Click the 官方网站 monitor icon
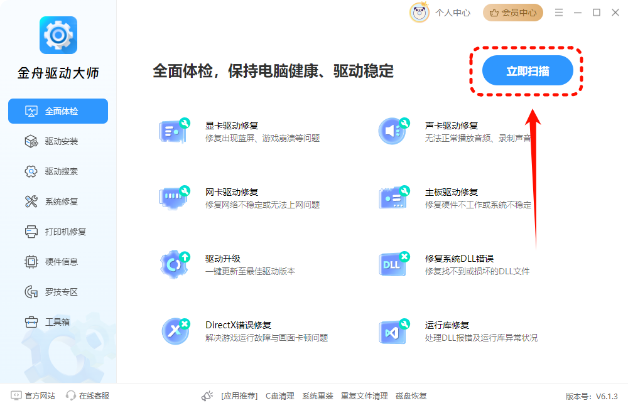 click(x=16, y=395)
